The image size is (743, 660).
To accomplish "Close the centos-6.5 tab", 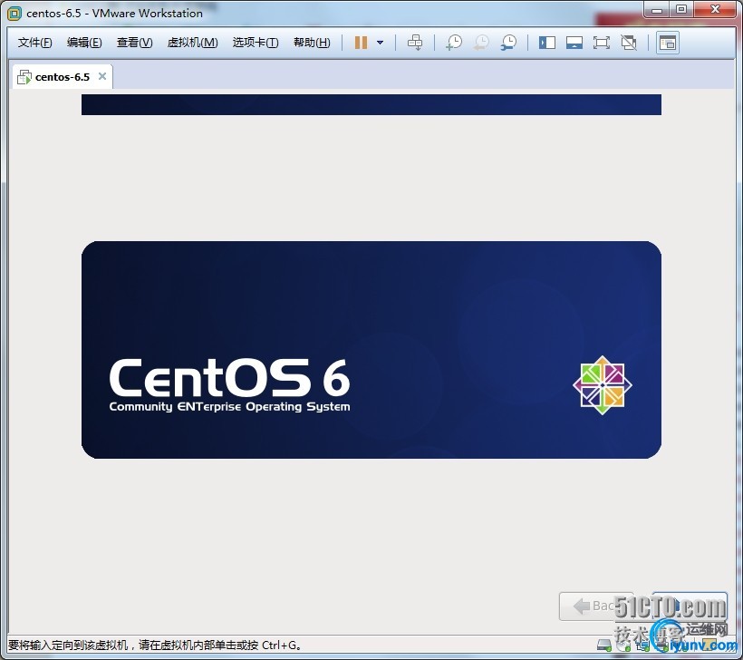I will pyautogui.click(x=102, y=76).
